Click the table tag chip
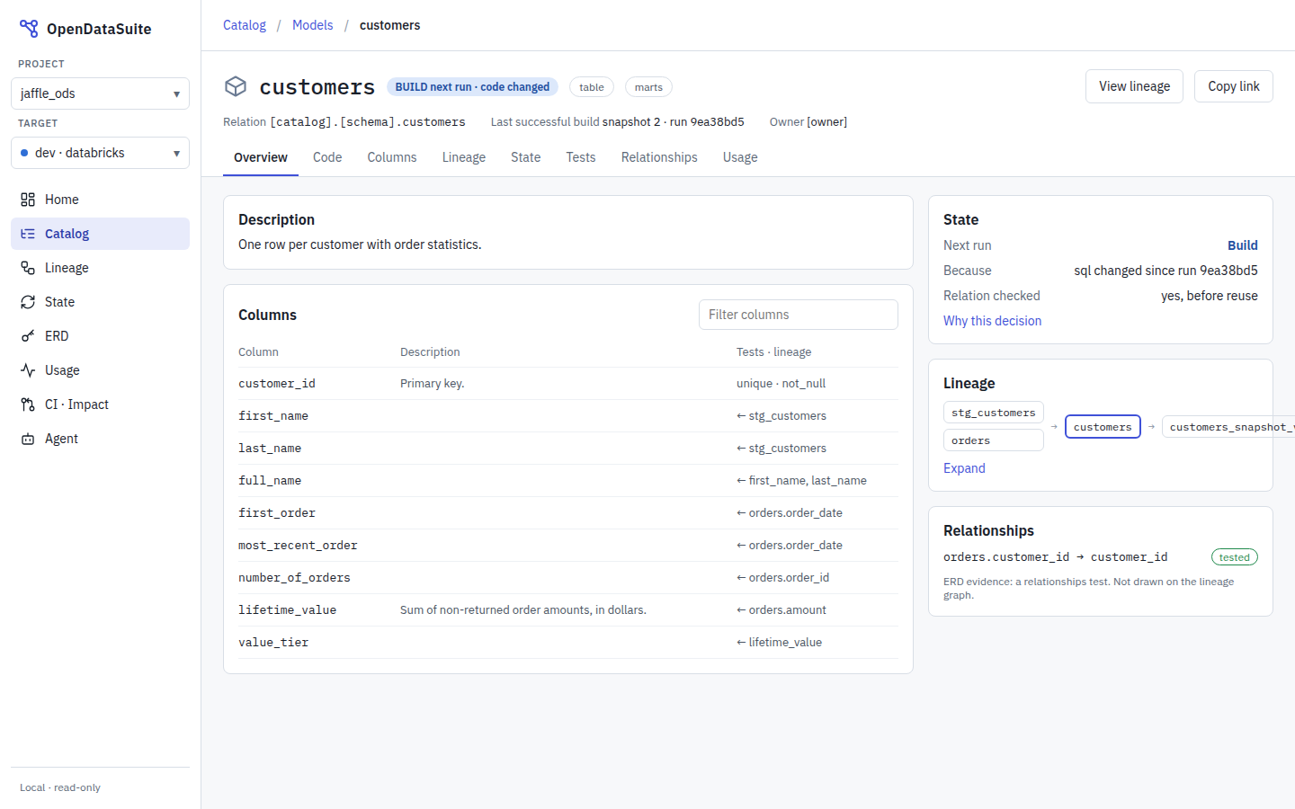This screenshot has height=809, width=1295. tap(592, 87)
